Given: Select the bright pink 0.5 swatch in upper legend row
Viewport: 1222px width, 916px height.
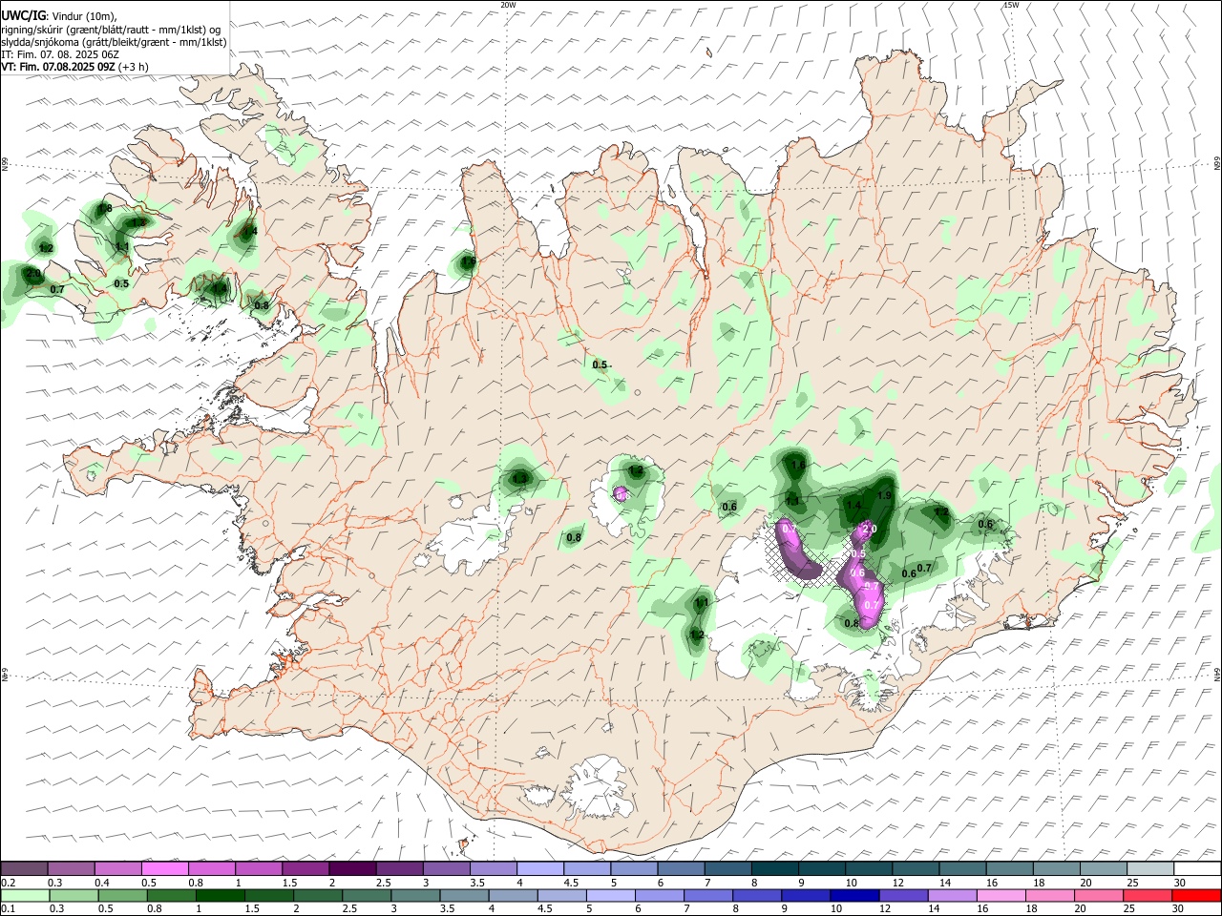Looking at the screenshot, I should point(164,868).
